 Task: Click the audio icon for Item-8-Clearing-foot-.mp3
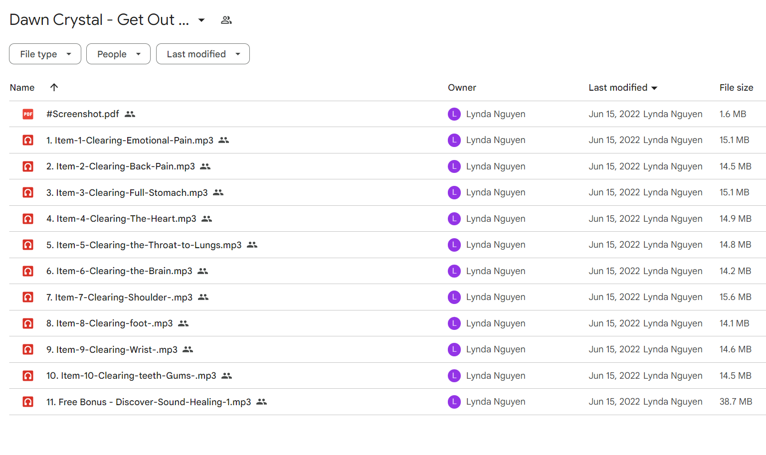click(28, 323)
